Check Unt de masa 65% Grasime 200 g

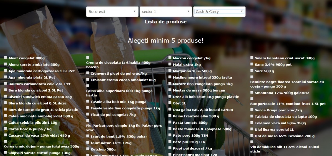252,136
